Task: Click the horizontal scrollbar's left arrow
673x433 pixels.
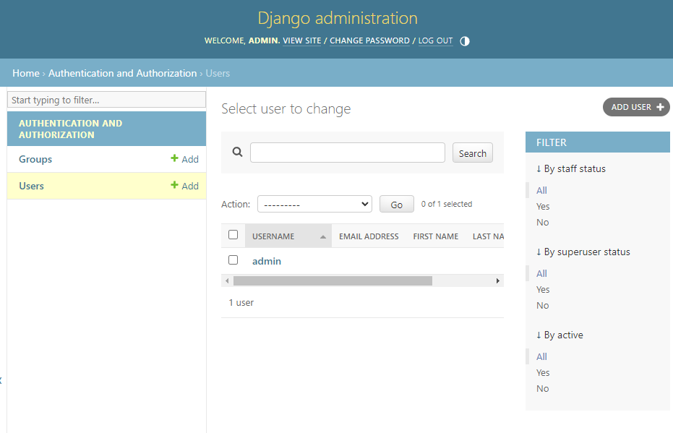Action: (x=227, y=281)
